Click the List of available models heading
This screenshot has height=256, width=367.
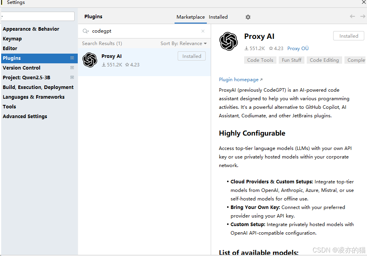(x=259, y=253)
